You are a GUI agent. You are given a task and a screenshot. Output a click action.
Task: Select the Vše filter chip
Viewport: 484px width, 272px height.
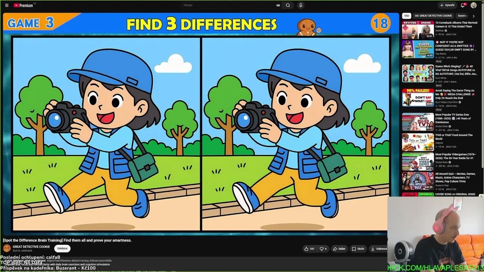coord(406,16)
